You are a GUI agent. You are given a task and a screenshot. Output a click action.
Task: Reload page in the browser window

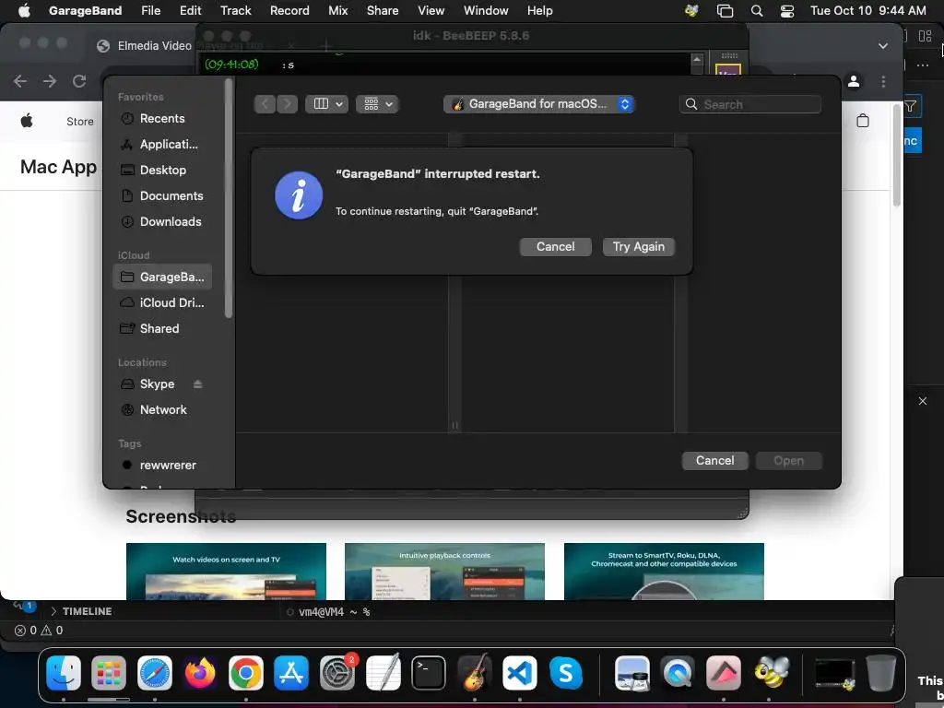click(79, 81)
